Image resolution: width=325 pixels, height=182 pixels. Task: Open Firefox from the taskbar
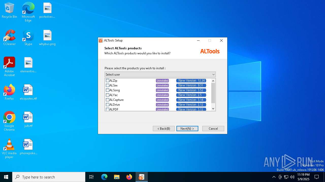[x=129, y=177]
